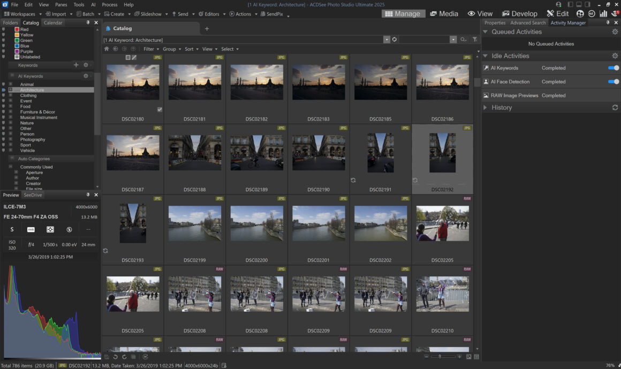Screen dimensions: 621x369
Task: Open the Panes menu
Action: tap(61, 5)
